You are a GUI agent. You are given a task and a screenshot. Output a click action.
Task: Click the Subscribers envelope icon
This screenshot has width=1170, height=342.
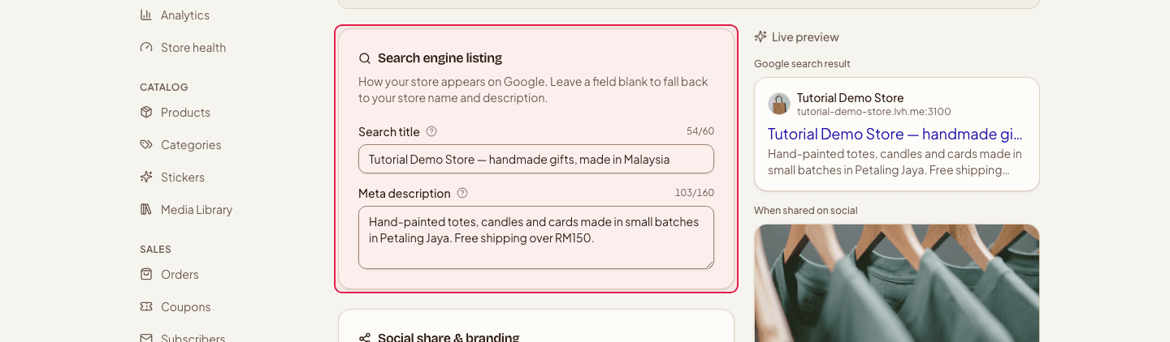[146, 338]
